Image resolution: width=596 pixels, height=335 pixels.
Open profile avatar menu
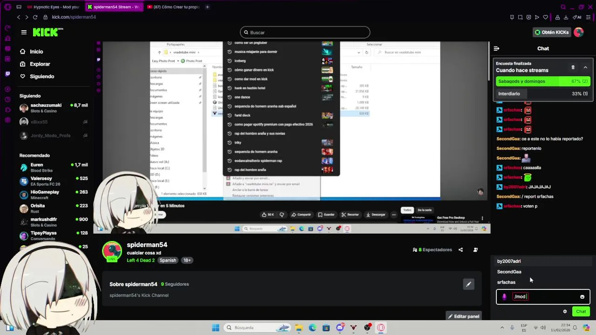[579, 32]
